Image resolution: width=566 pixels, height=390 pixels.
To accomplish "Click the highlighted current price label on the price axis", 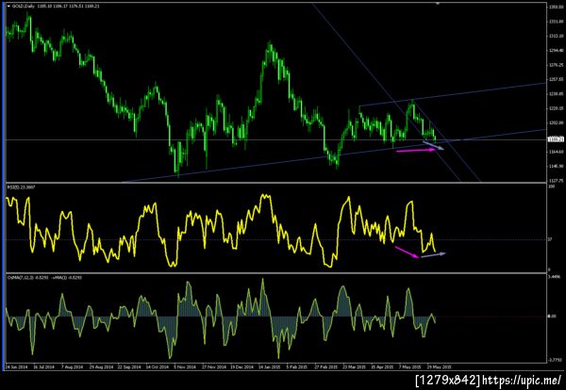I will point(556,139).
